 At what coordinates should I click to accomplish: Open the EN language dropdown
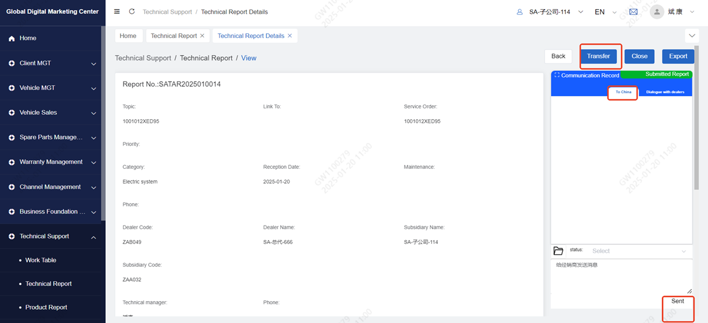[604, 11]
